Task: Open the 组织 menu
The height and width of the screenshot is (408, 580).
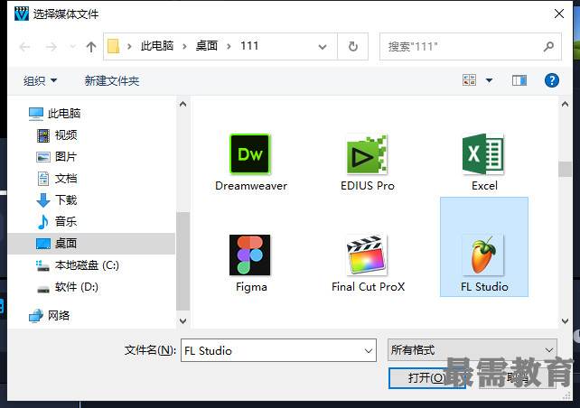Action: coord(40,80)
